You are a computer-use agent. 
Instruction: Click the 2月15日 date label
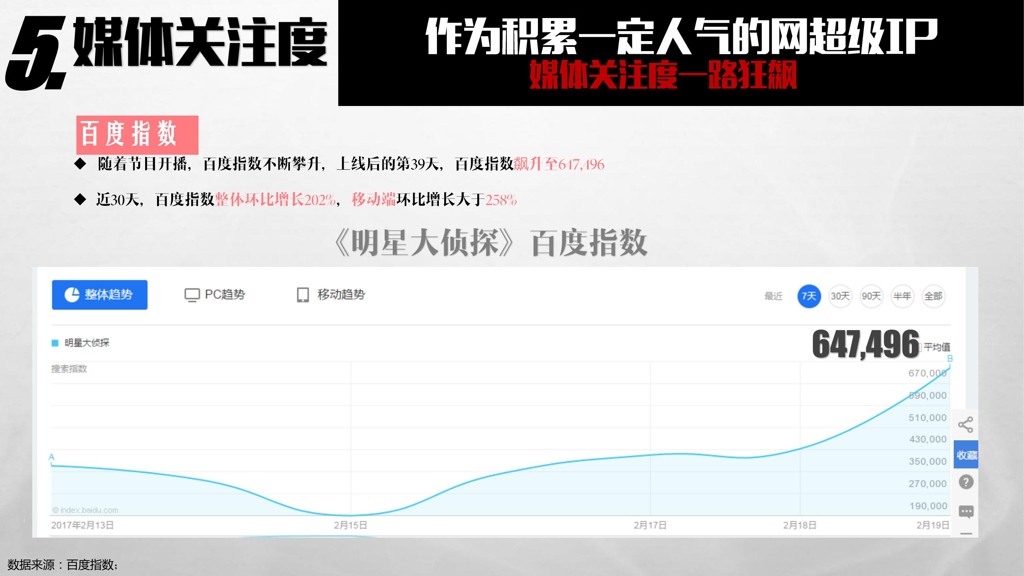[350, 525]
